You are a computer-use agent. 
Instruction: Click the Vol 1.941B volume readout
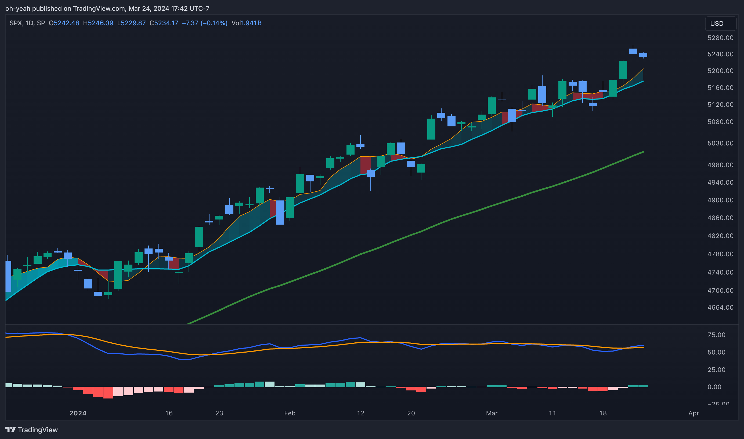tap(246, 23)
